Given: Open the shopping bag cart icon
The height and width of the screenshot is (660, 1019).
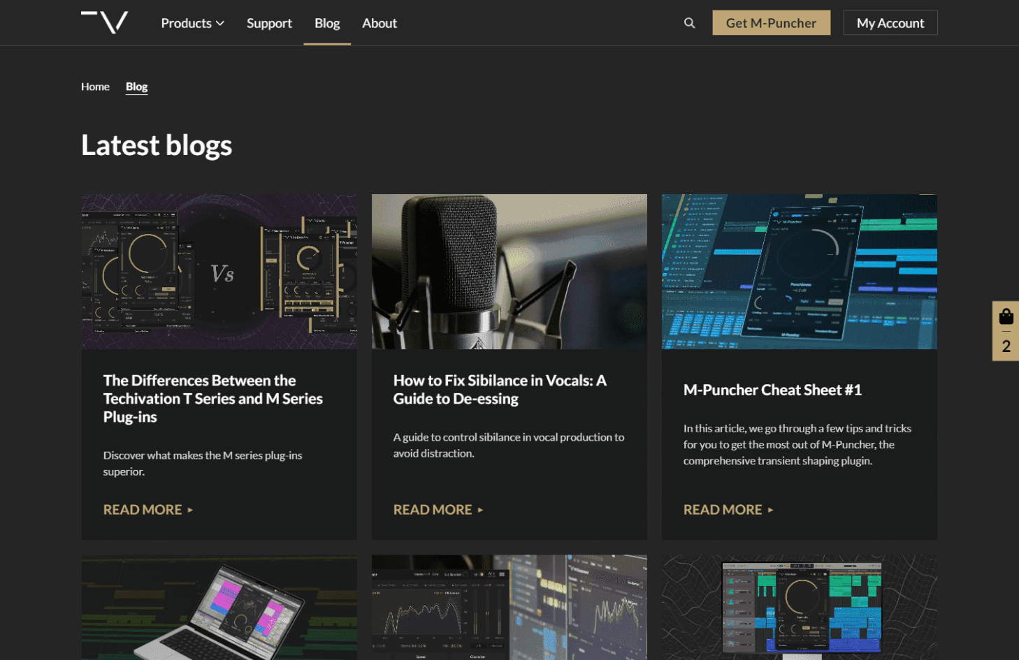Looking at the screenshot, I should [x=1006, y=317].
